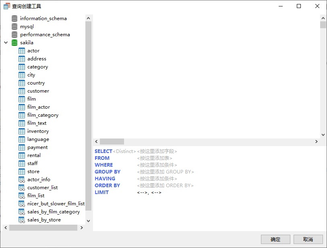
Task: Click the film_actor table icon
Action: point(22,107)
